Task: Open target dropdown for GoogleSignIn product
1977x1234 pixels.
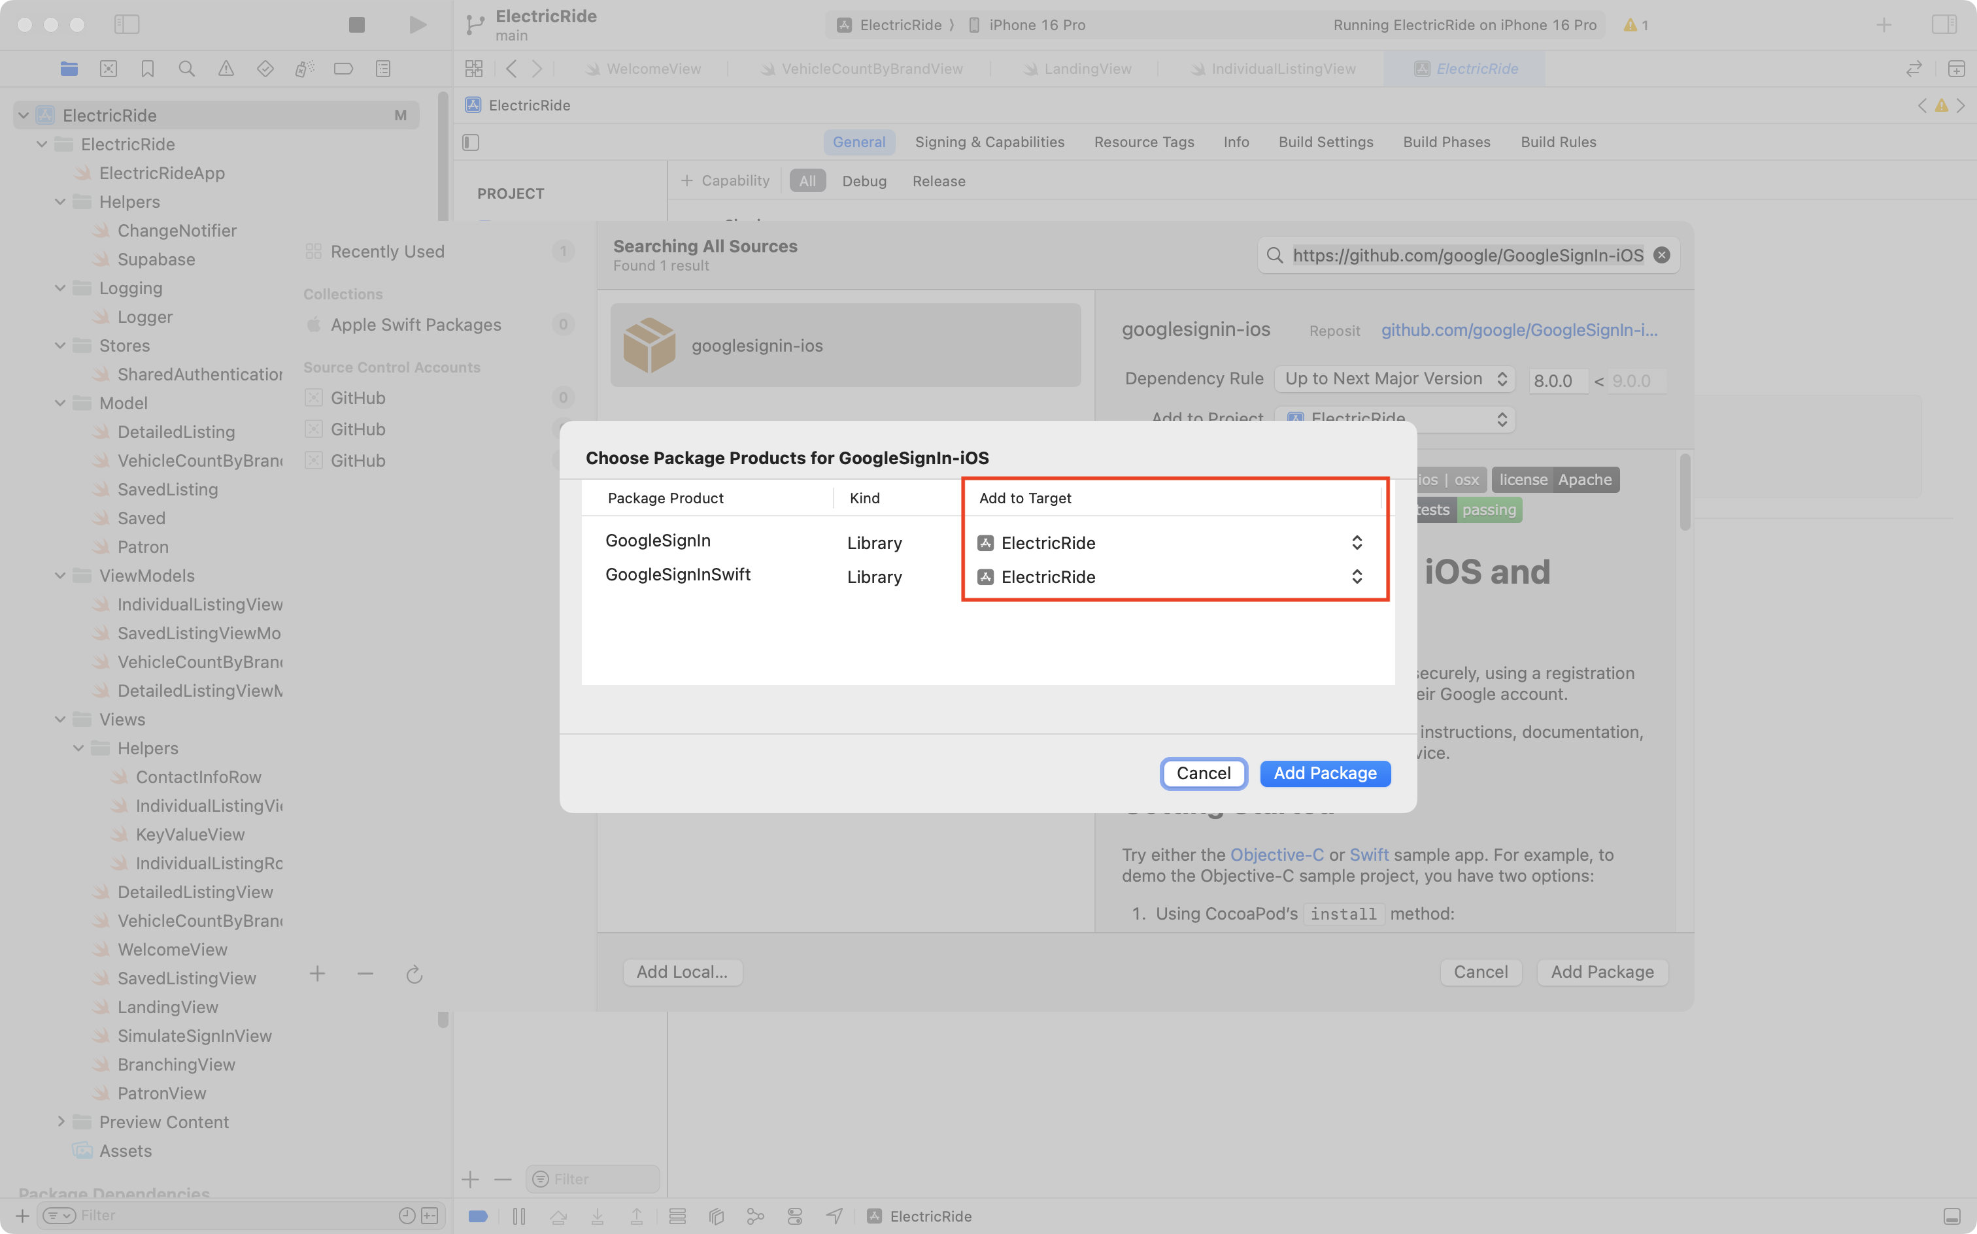Action: coord(1356,542)
